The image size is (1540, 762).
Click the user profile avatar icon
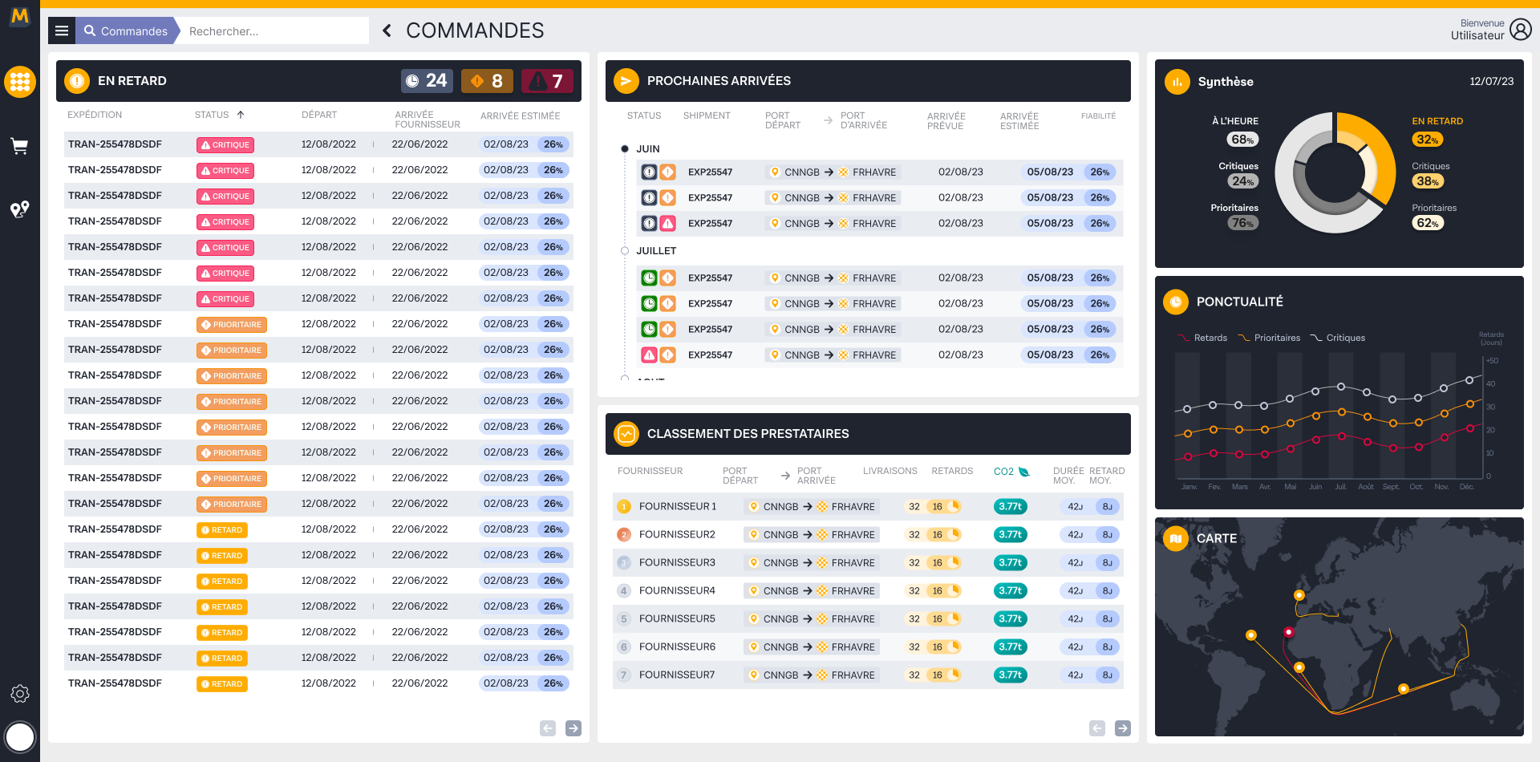1520,30
